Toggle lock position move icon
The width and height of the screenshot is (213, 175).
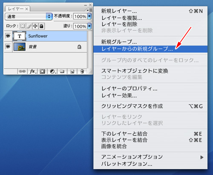point(35,26)
